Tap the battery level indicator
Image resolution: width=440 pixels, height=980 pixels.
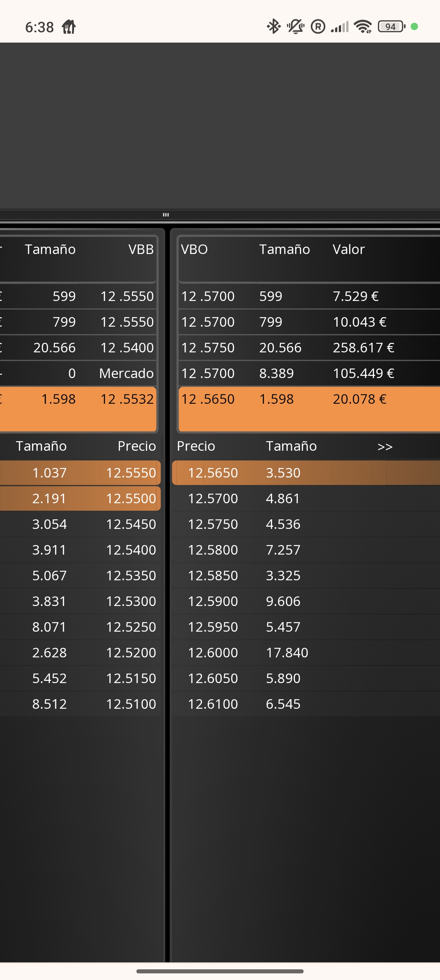(391, 27)
